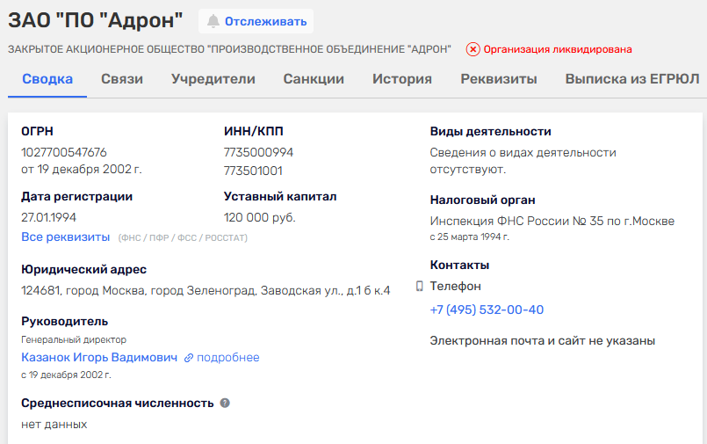Click the Виды деятельности heading
The height and width of the screenshot is (444, 707).
pos(491,131)
